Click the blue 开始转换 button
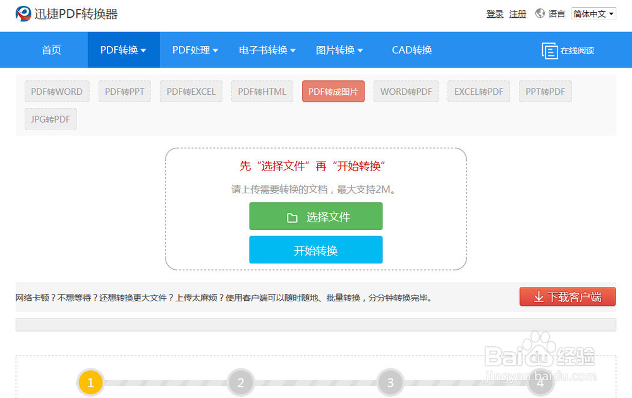632x398 pixels. (x=316, y=250)
